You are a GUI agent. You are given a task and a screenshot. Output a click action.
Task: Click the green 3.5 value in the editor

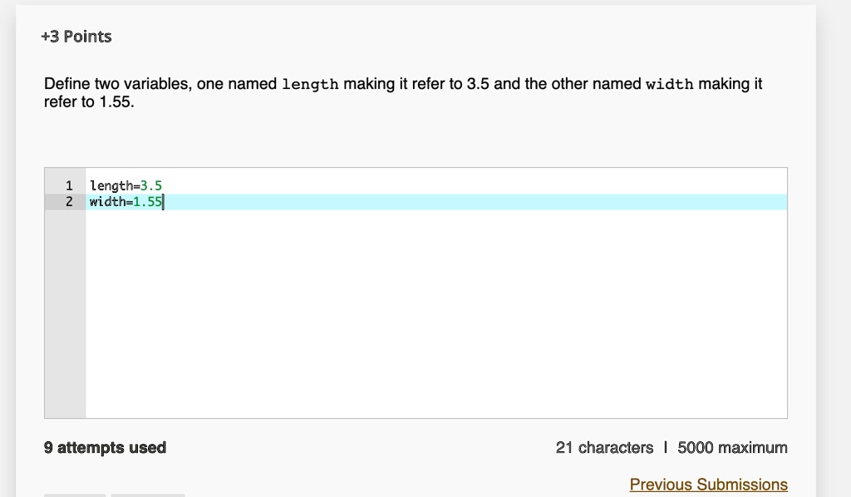pyautogui.click(x=152, y=185)
